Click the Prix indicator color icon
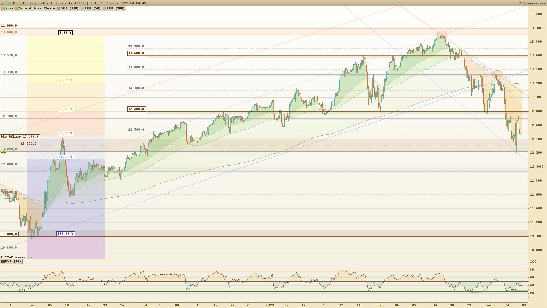 click(x=3, y=9)
